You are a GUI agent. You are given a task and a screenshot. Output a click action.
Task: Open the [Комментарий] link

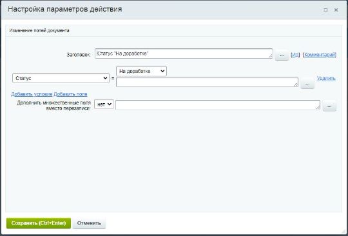tap(320, 55)
